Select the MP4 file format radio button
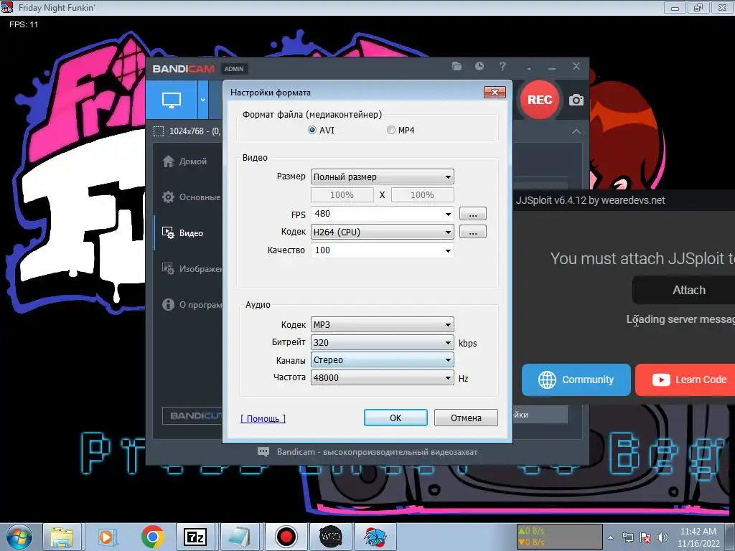The image size is (735, 551). point(391,131)
